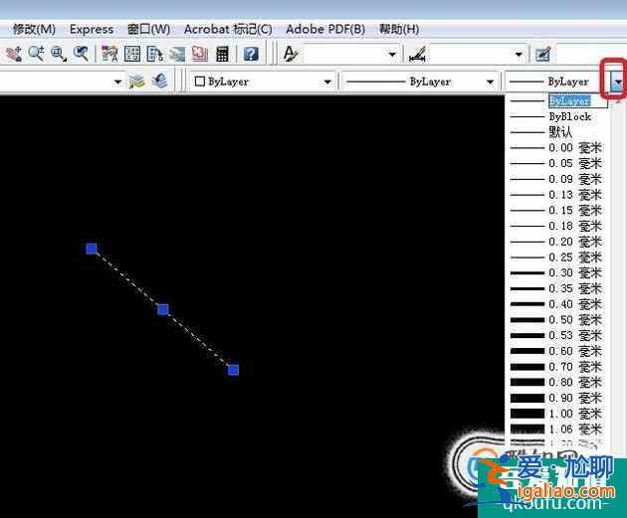The width and height of the screenshot is (627, 518).
Task: Click the Pan realtime hand icon
Action: point(14,54)
